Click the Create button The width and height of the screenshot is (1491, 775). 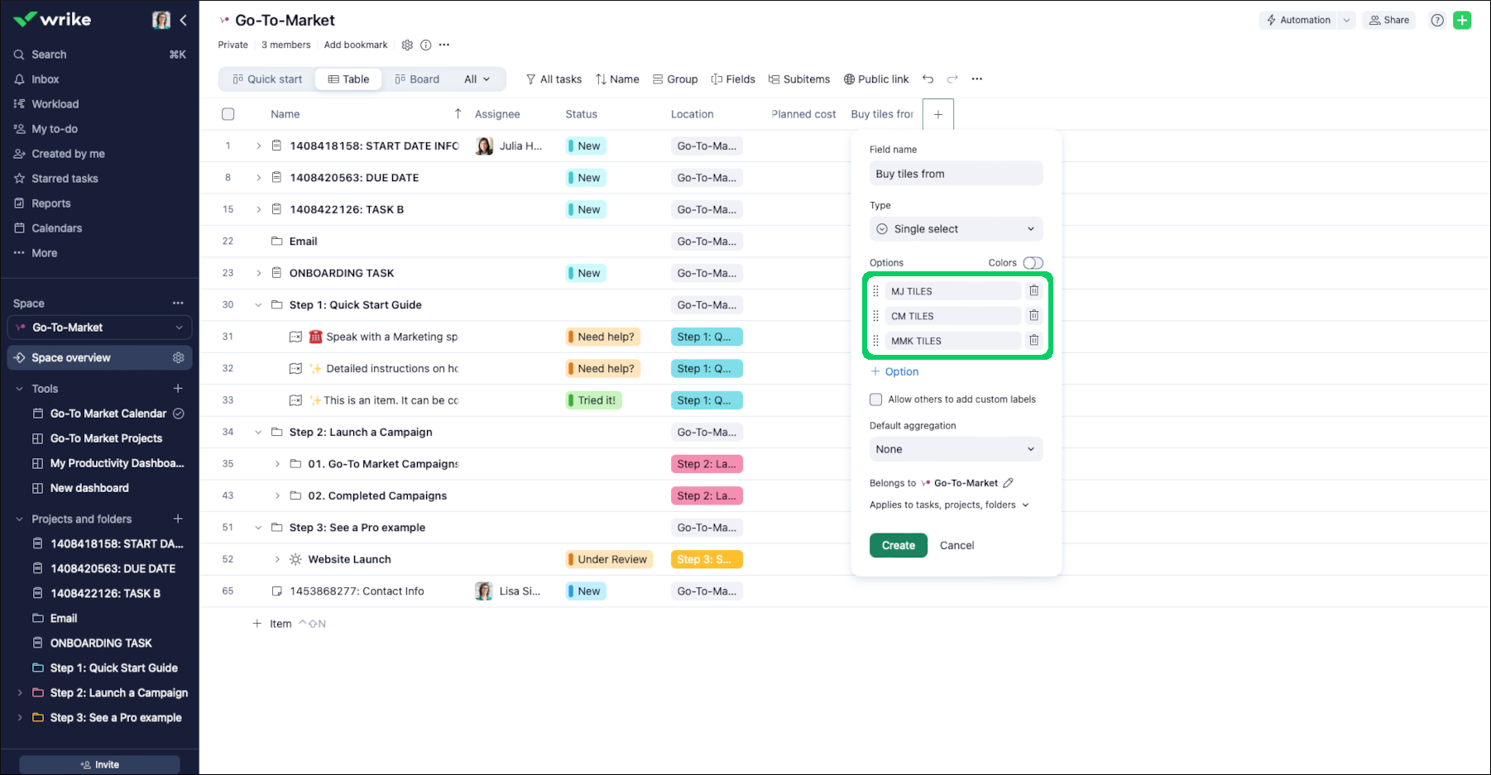coord(898,546)
